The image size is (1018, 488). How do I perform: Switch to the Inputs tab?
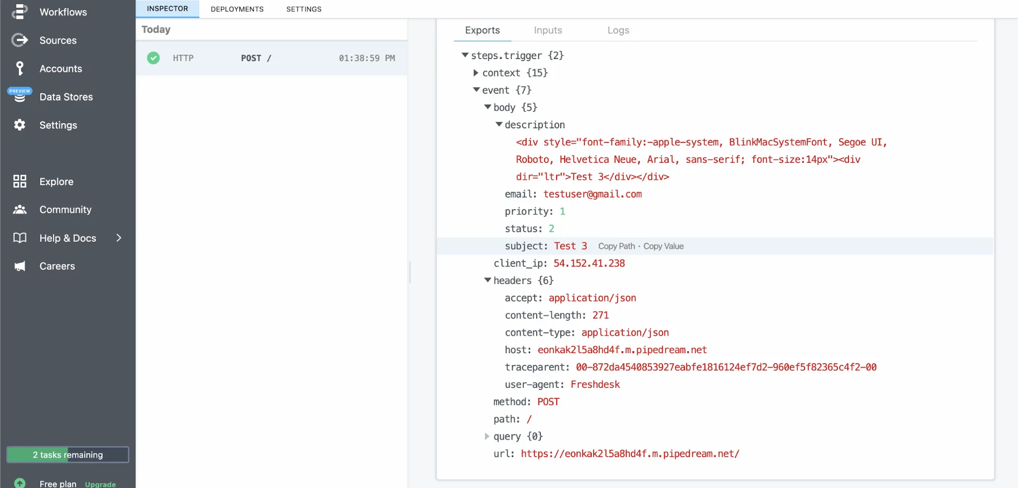point(548,30)
